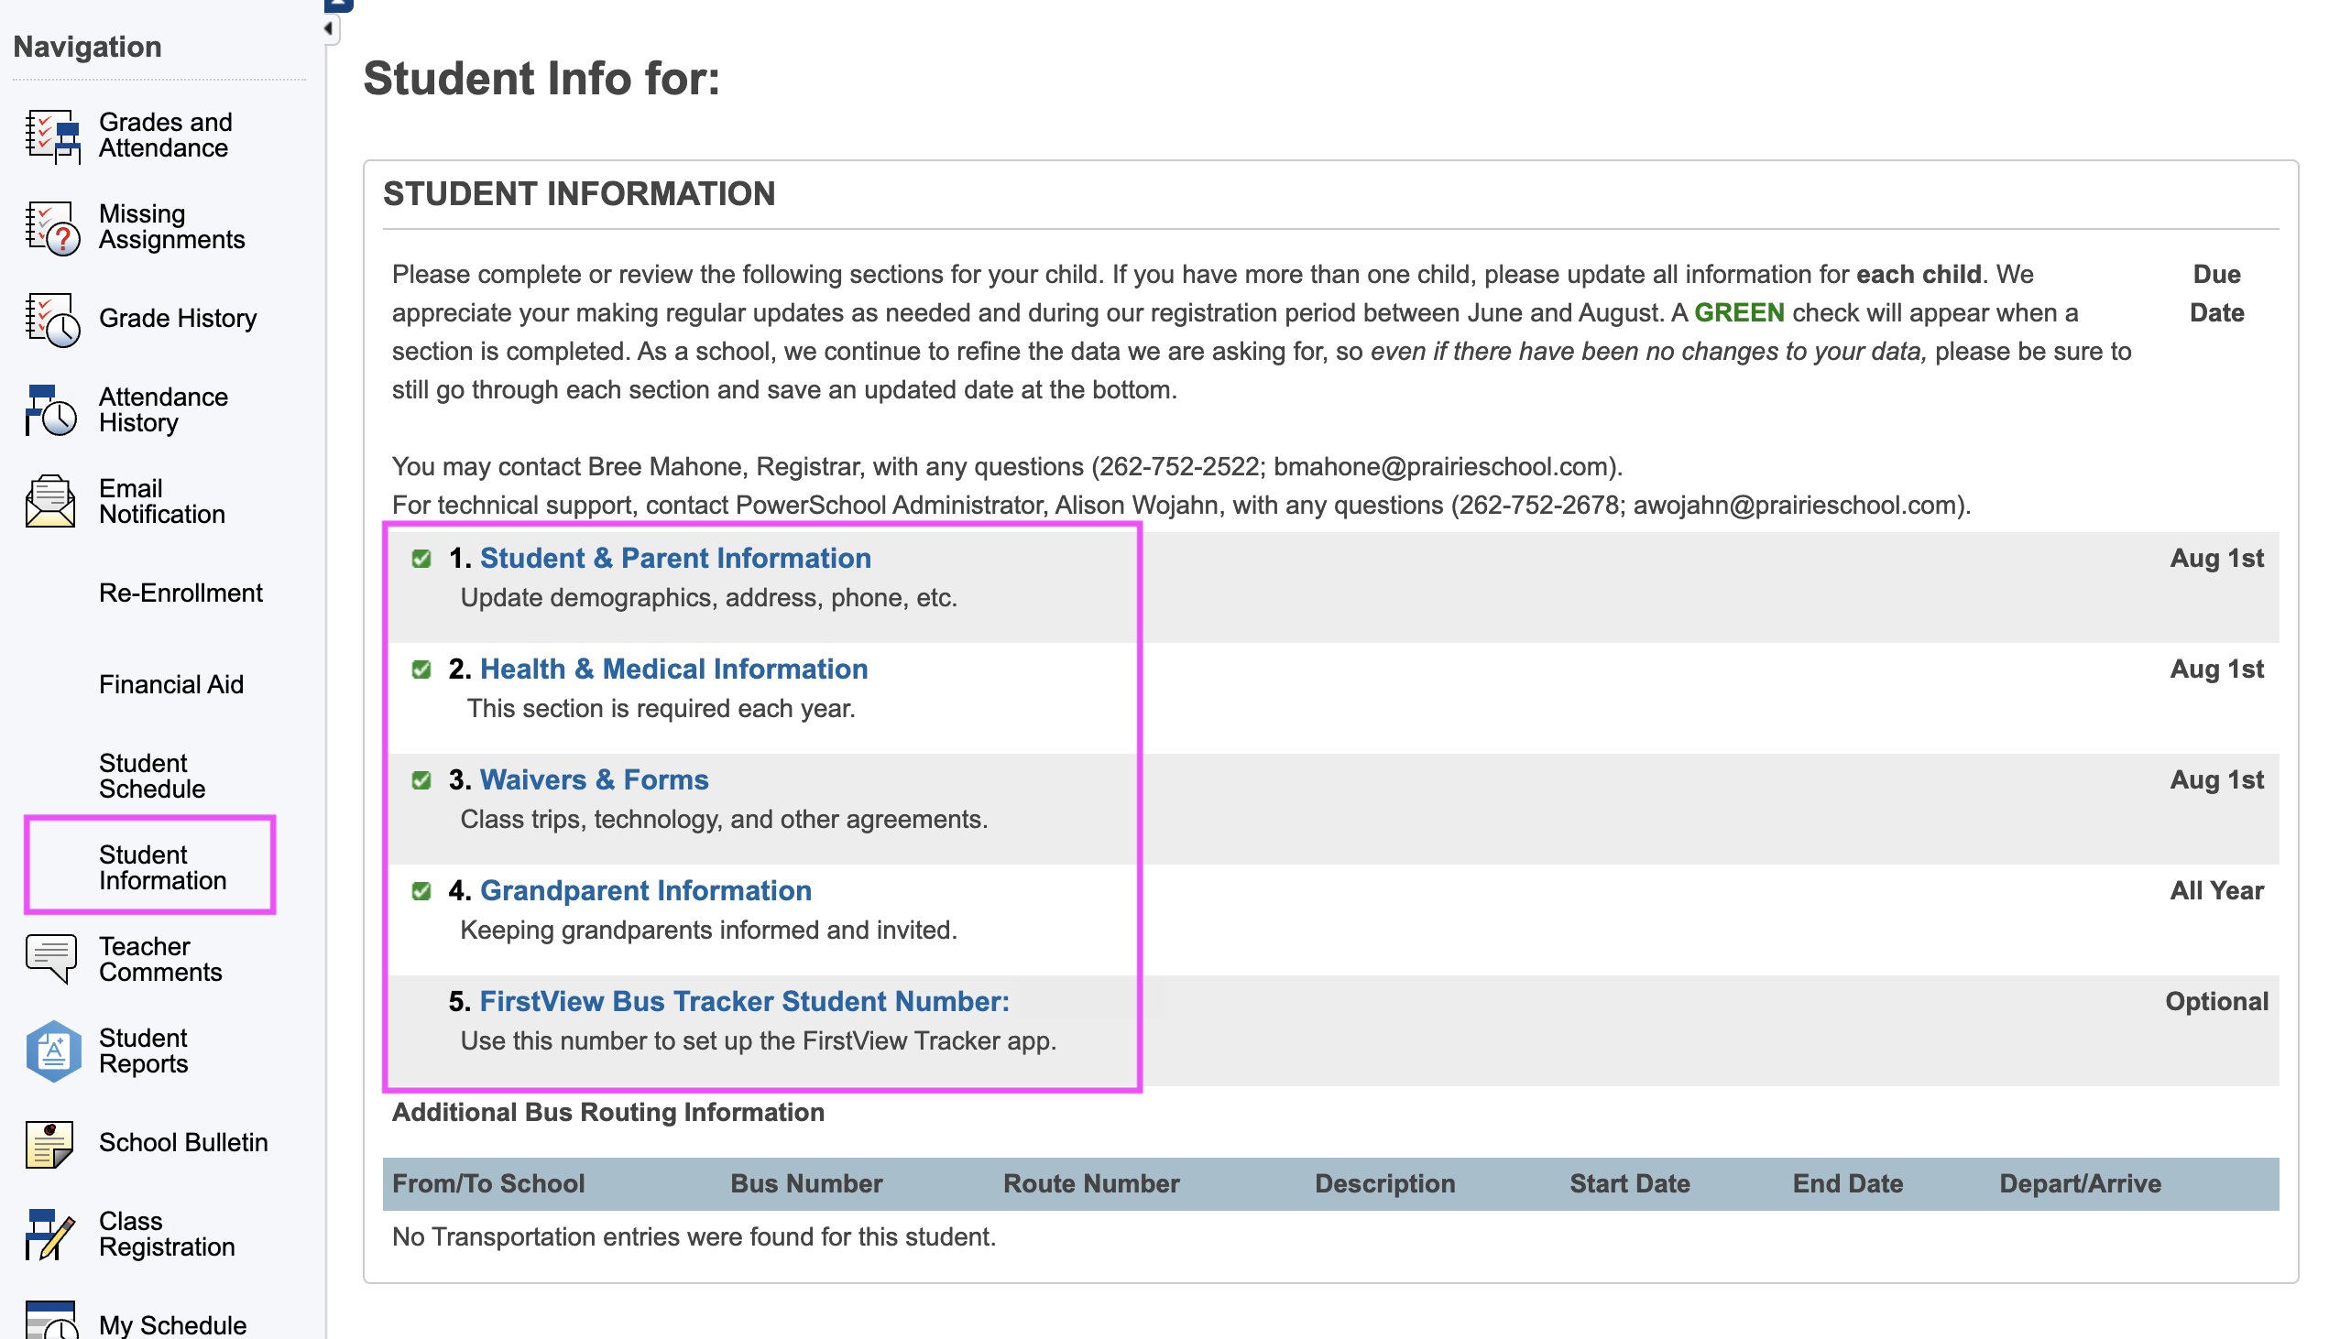Screen dimensions: 2329x1339
Task: Click the My Schedule calendar icon
Action: (x=52, y=1321)
